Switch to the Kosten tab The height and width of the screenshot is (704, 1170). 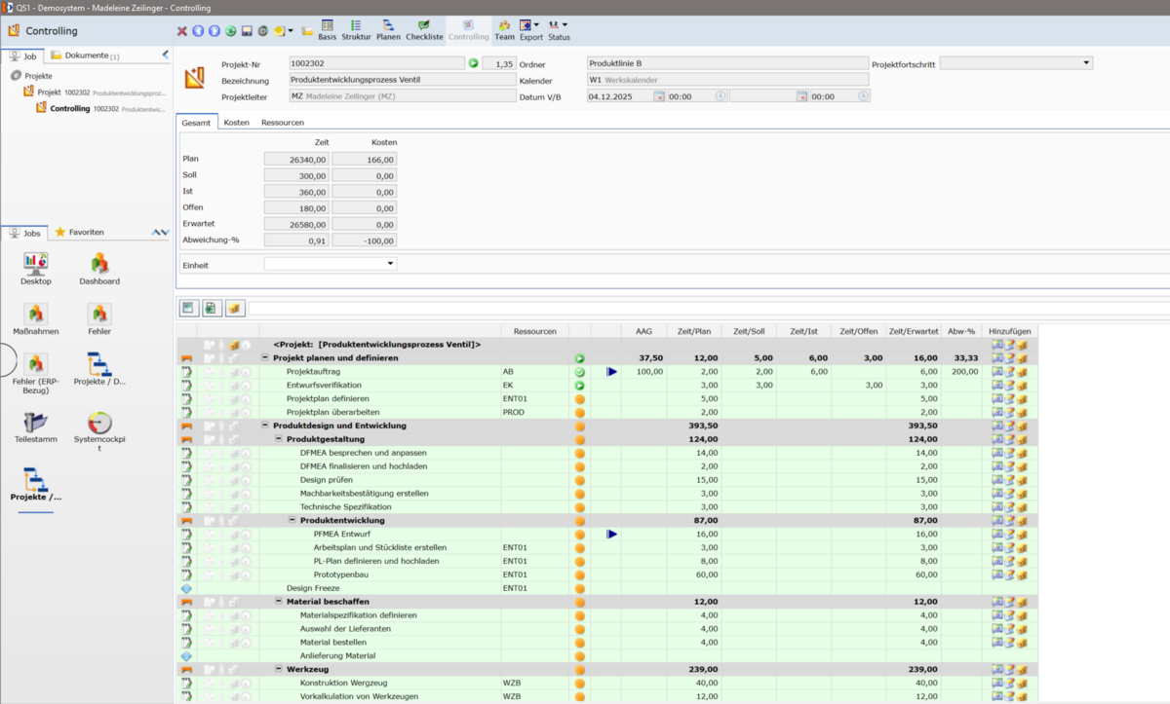click(236, 123)
